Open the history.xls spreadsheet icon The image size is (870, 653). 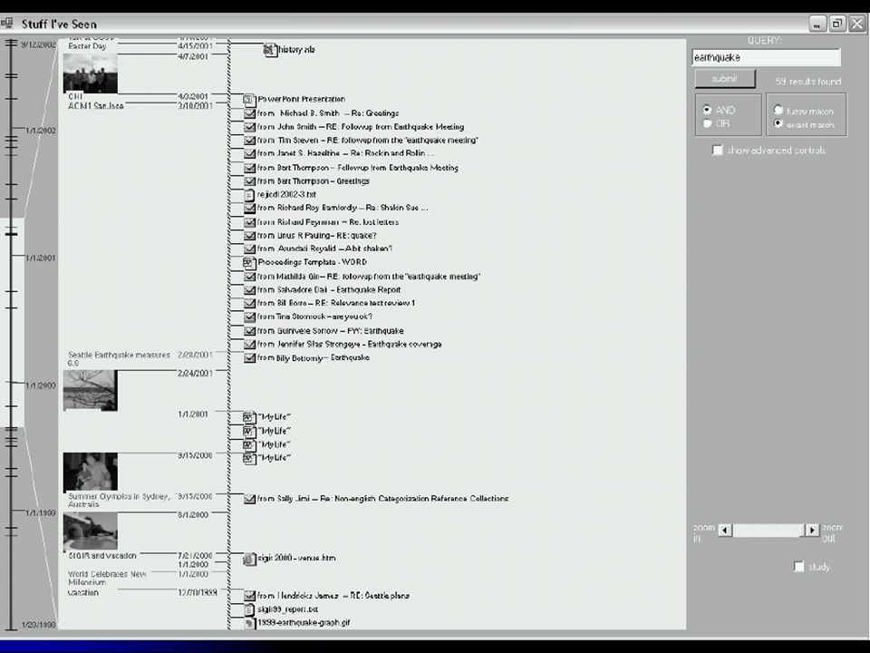(x=270, y=50)
